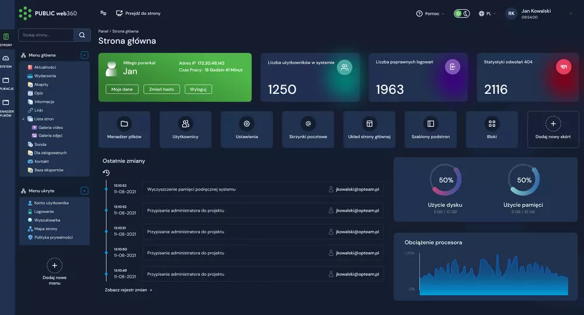584x315 pixels.
Task: Click the hamburger sidebar collapse icon
Action: click(x=103, y=13)
